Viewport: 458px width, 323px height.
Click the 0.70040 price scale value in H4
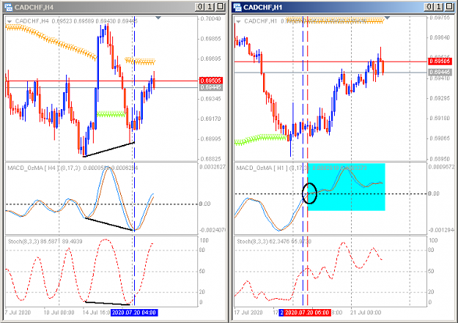pos(210,19)
